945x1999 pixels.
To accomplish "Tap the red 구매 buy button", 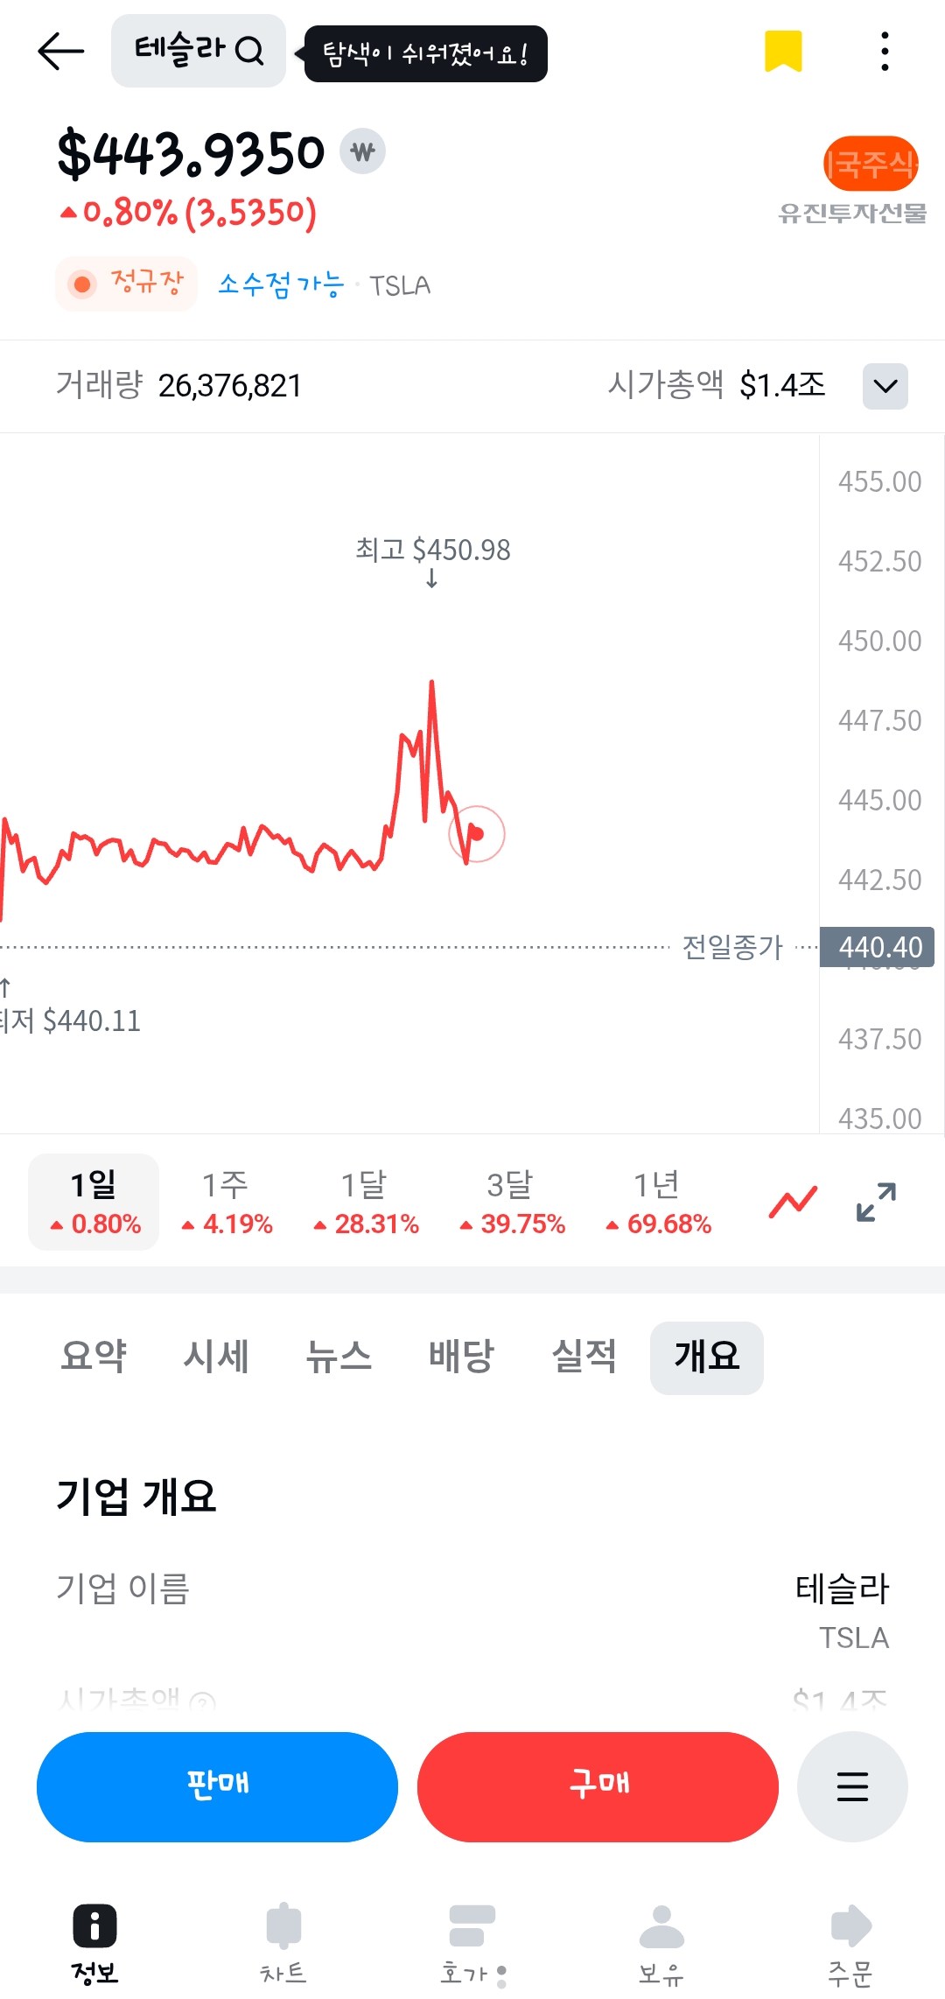I will 598,1786.
